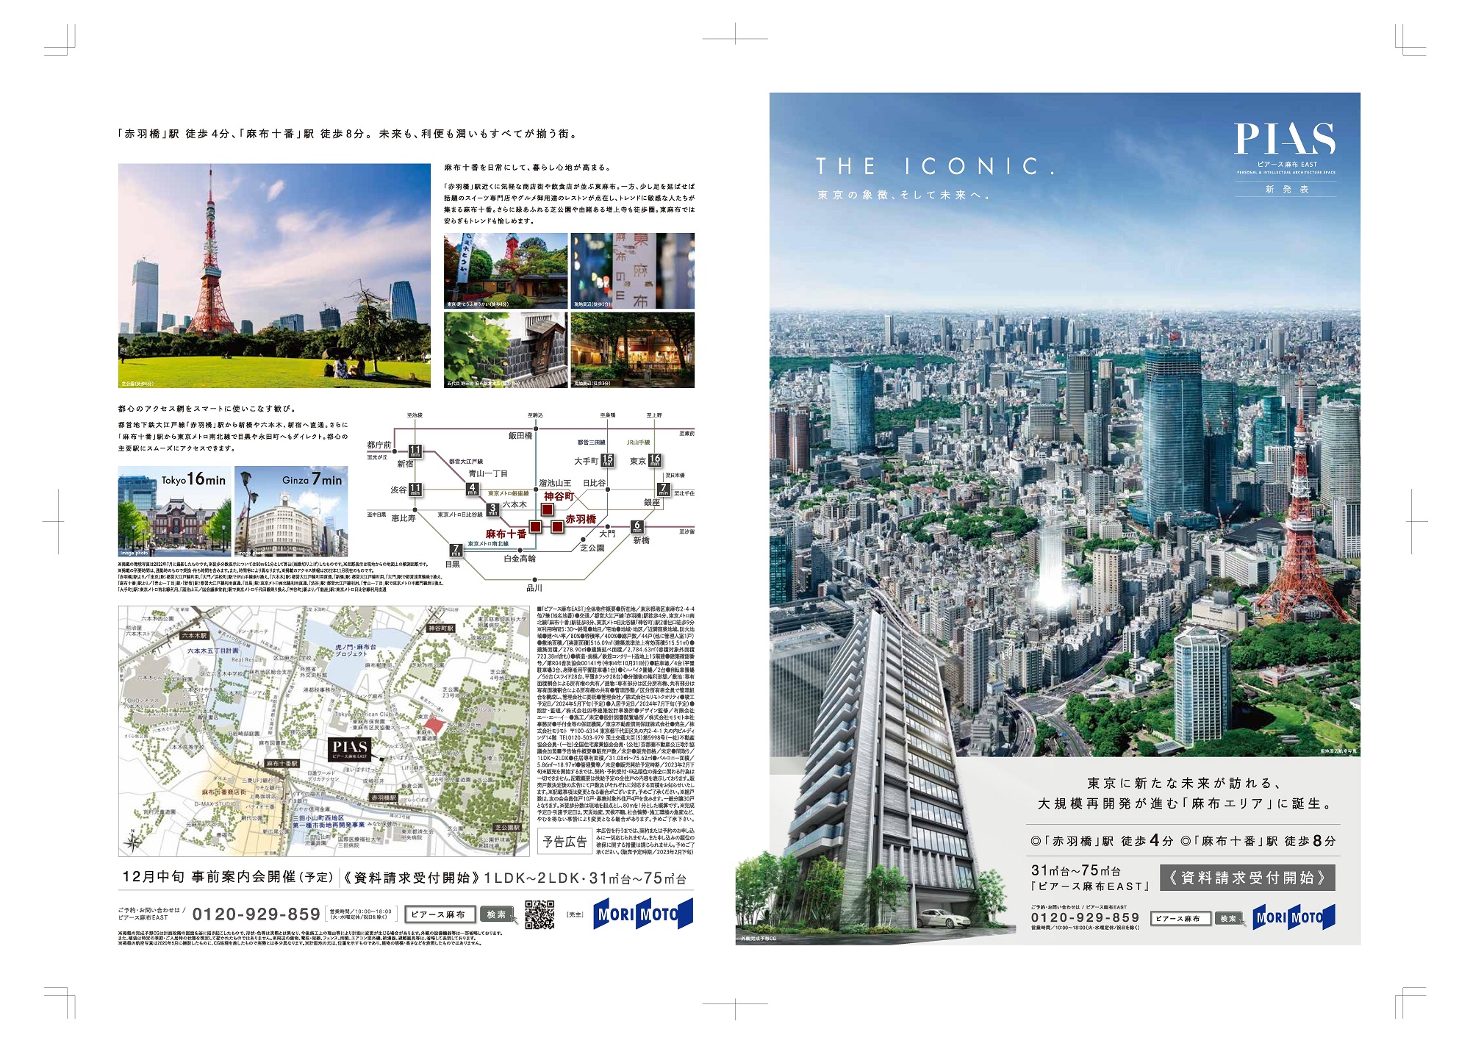Click the 新発表 label under PIAS logo
This screenshot has width=1470, height=1046.
tap(1286, 190)
